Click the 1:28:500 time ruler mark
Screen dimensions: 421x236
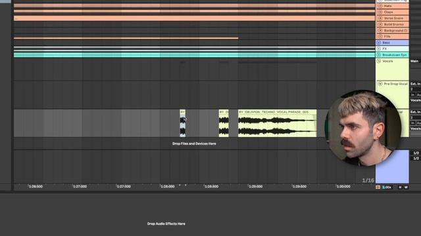click(211, 186)
